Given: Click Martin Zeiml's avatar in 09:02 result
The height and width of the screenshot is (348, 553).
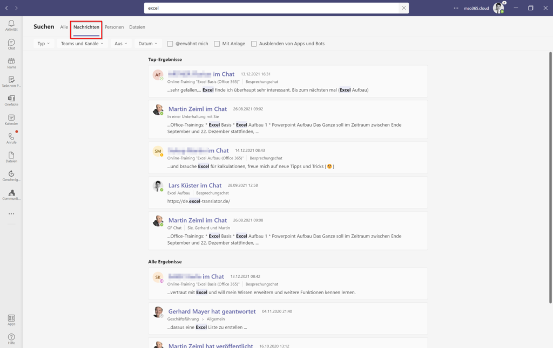Looking at the screenshot, I should tap(158, 109).
